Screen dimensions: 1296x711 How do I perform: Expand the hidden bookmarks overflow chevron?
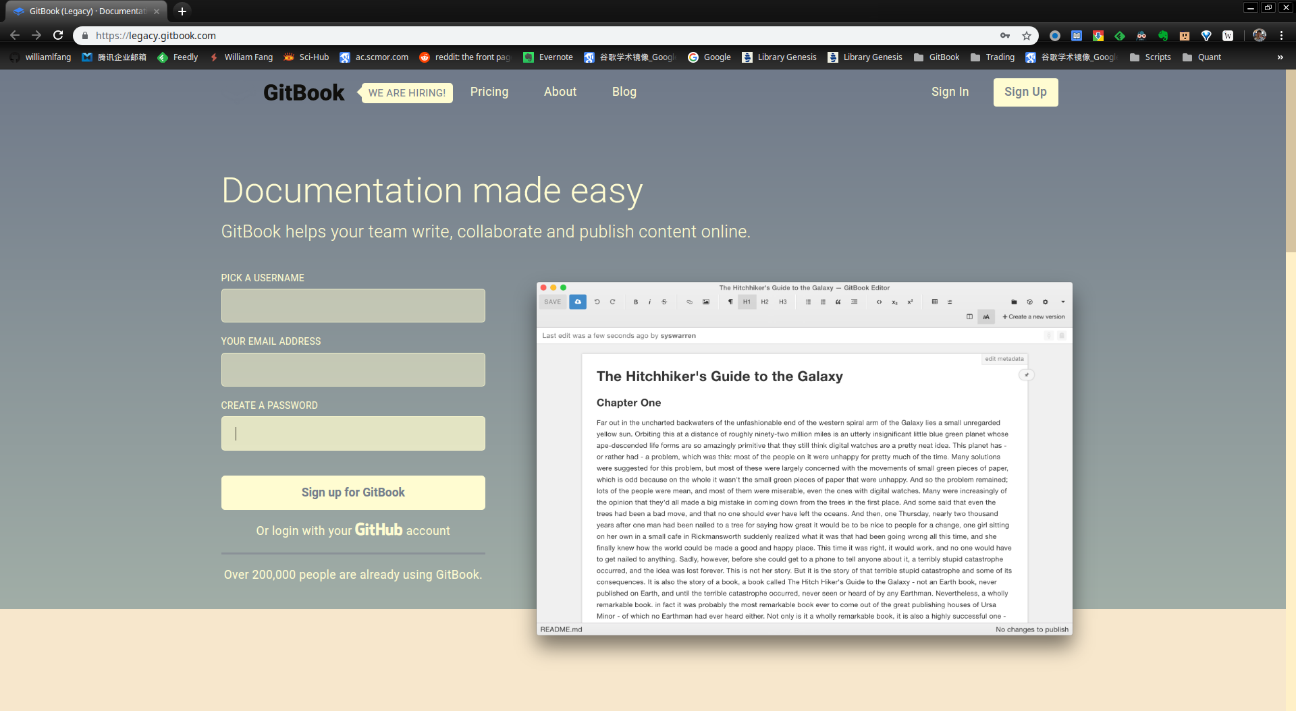pyautogui.click(x=1280, y=57)
